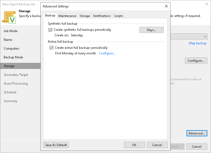Save settings with Save As Default
Viewport: 211px width, 153px height.
(x=56, y=145)
